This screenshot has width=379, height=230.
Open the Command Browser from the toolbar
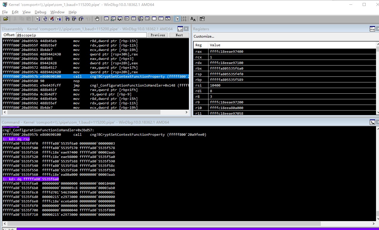[168, 19]
